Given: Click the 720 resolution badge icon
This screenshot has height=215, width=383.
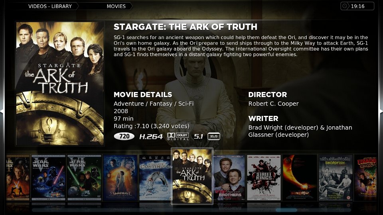Looking at the screenshot, I should pos(124,136).
